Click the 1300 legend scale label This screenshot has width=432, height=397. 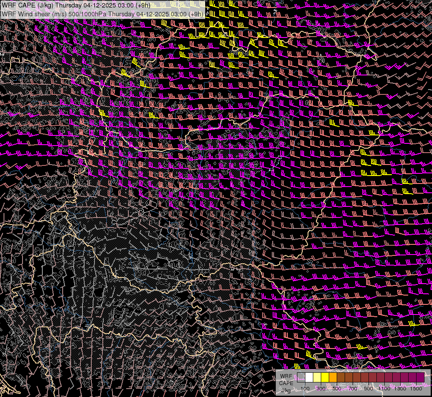[400, 389]
